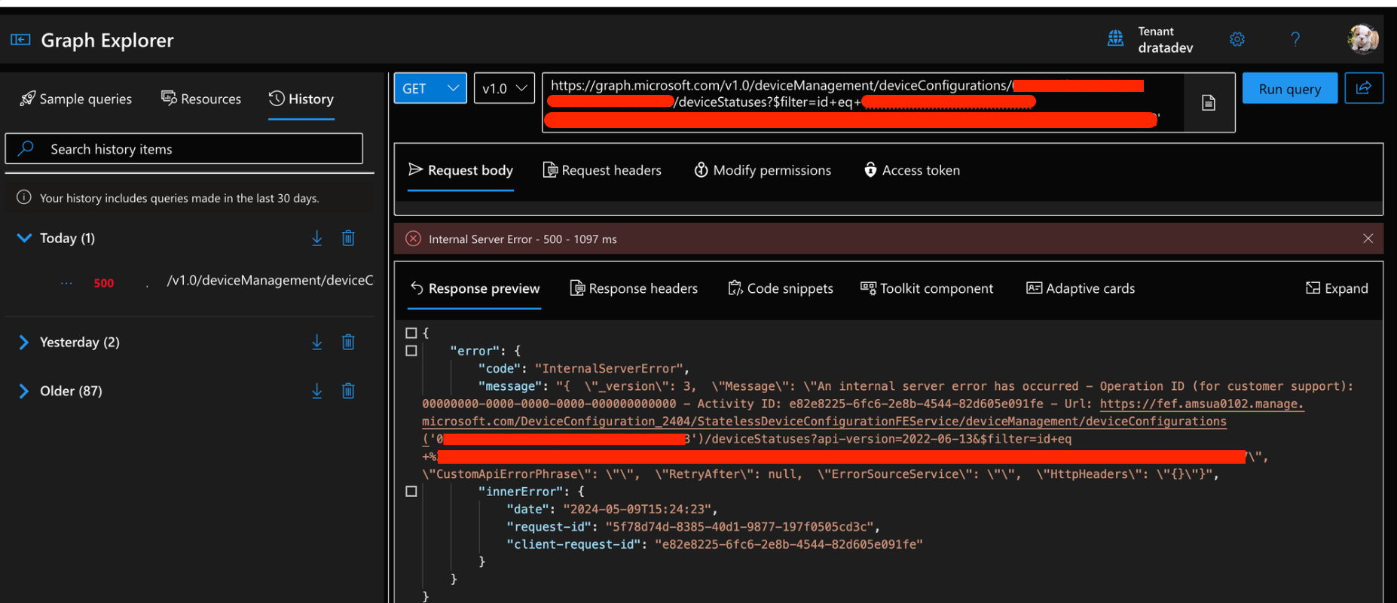
Task: Share query using the share icon button
Action: pos(1364,88)
